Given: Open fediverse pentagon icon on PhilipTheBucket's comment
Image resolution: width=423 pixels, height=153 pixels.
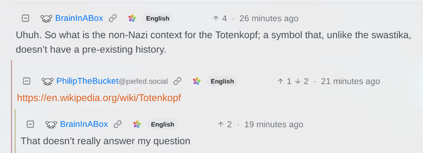Looking at the screenshot, I should click(x=197, y=81).
